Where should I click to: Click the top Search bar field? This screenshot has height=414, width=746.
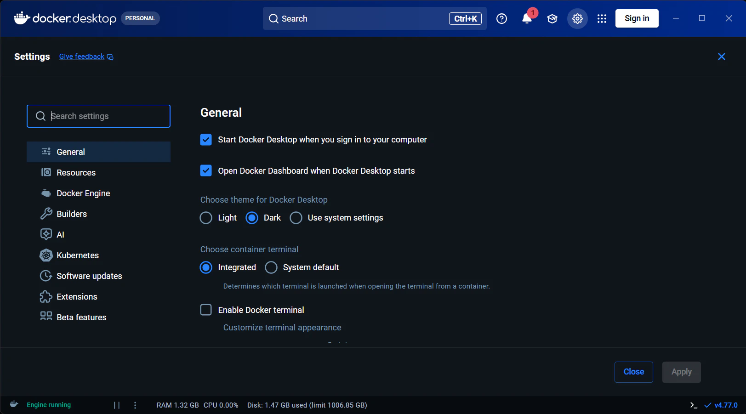(375, 18)
